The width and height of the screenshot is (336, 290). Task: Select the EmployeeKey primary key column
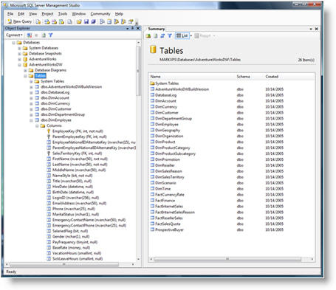tap(78, 131)
